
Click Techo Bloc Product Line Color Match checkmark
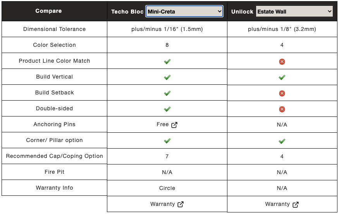tap(167, 61)
